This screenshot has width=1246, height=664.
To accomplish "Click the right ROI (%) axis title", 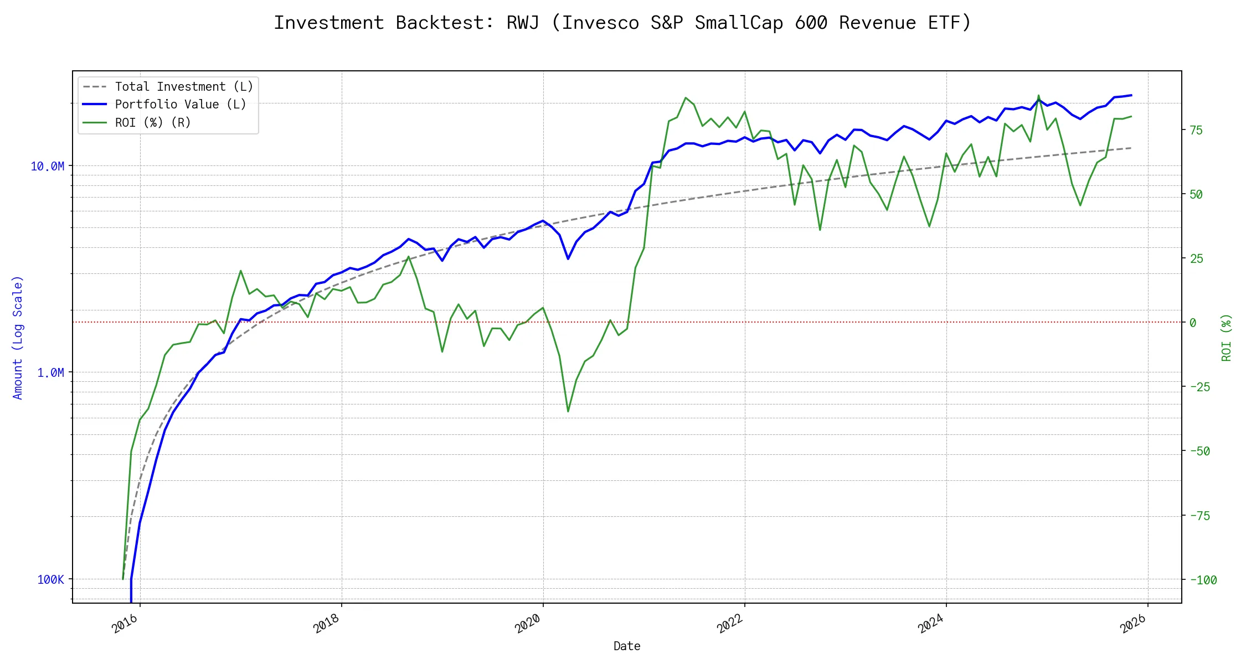I will [x=1227, y=338].
